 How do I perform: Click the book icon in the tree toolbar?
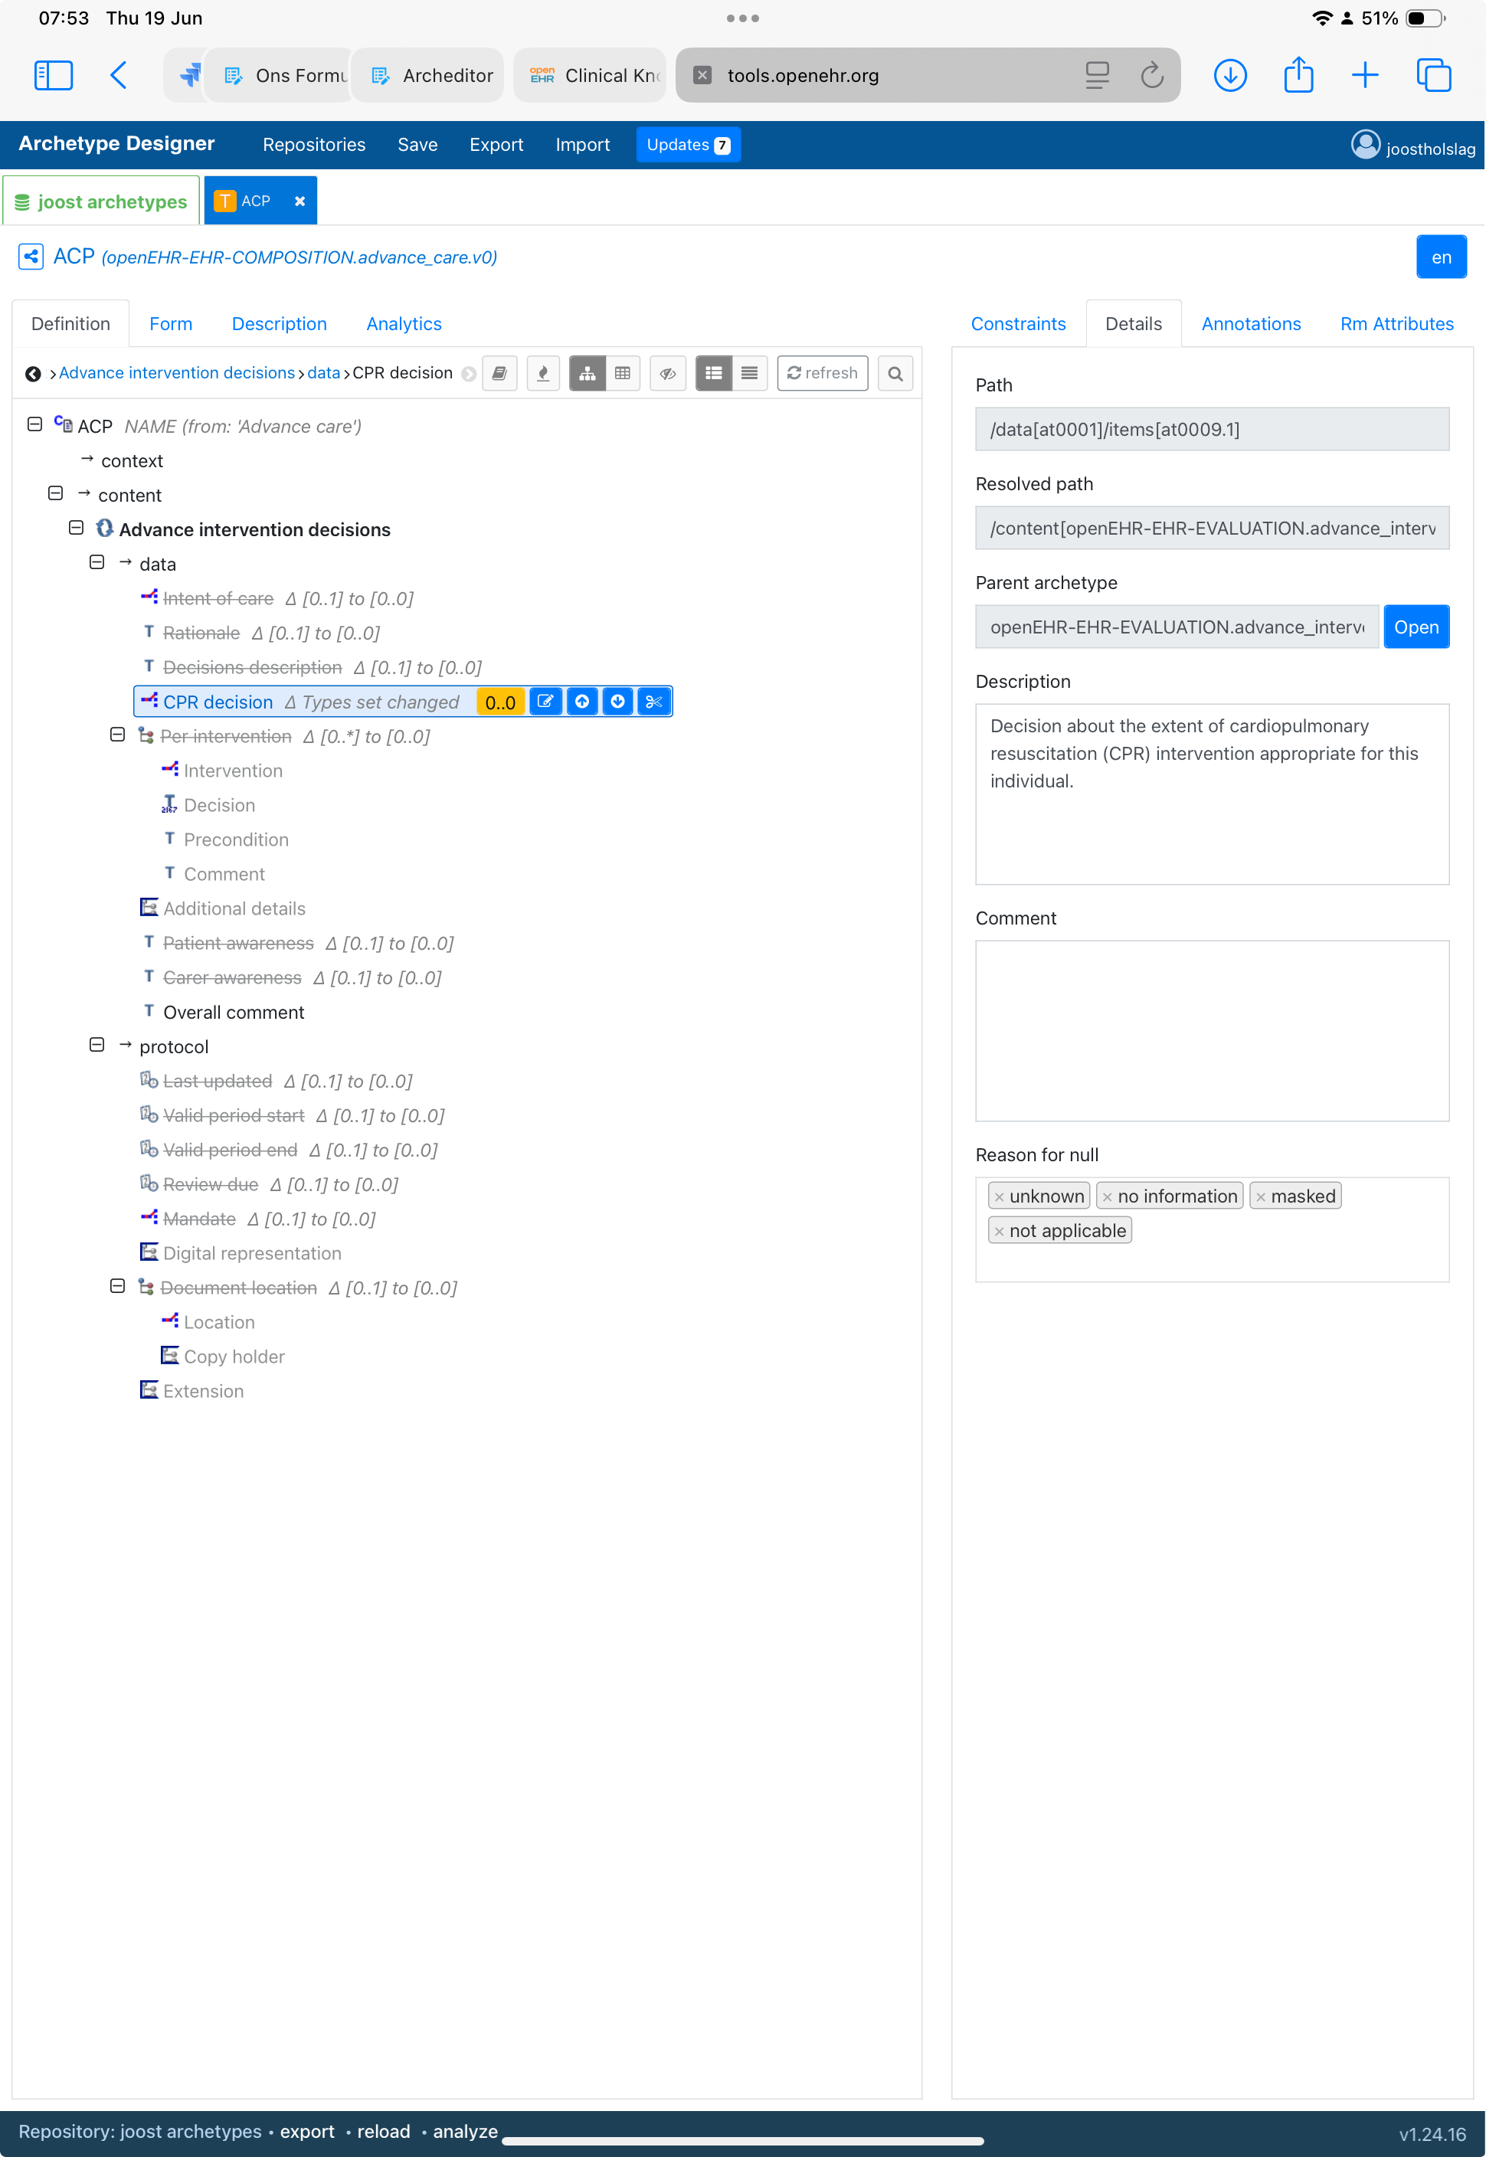[x=500, y=373]
